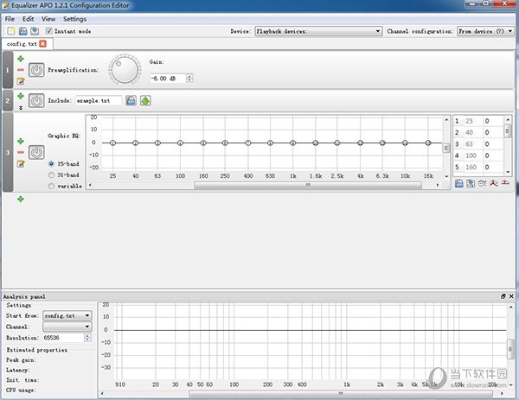The height and width of the screenshot is (400, 519).
Task: Click the New file icon in toolbar
Action: 11,31
